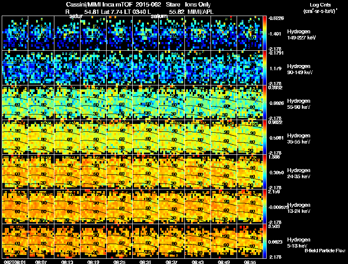Open the 35-55 keV panel at 08:13

click(67, 137)
